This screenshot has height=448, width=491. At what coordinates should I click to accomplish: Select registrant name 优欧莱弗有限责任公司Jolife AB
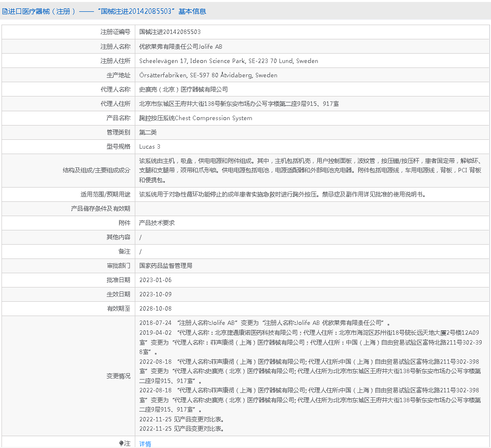point(181,46)
